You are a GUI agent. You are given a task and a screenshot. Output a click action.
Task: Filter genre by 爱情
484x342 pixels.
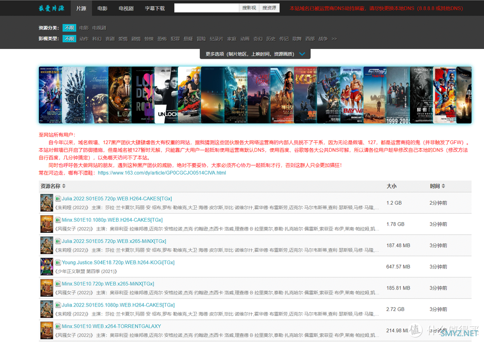coord(123,39)
